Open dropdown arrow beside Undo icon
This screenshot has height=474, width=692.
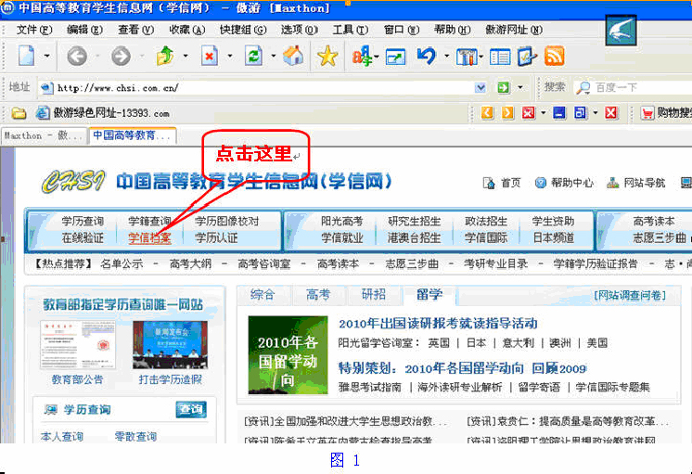click(446, 56)
